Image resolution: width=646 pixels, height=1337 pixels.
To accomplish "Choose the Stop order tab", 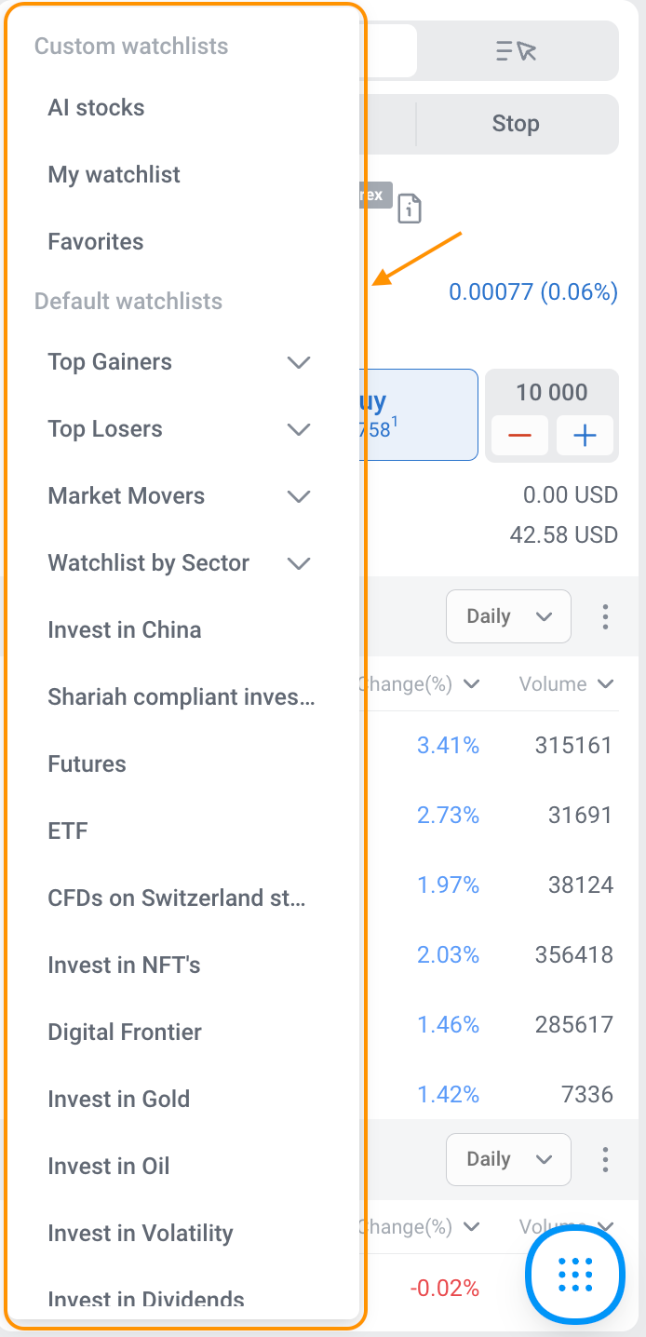I will 516,124.
